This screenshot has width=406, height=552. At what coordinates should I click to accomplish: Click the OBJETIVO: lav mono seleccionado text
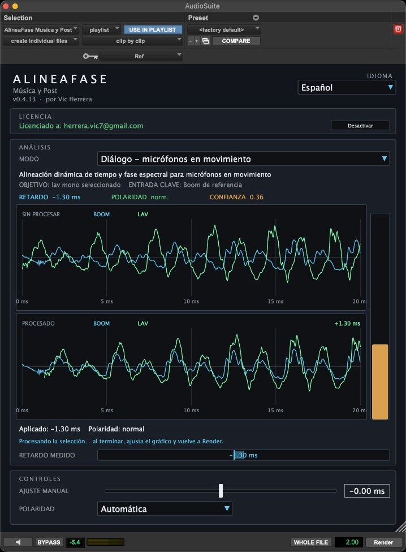pyautogui.click(x=70, y=185)
